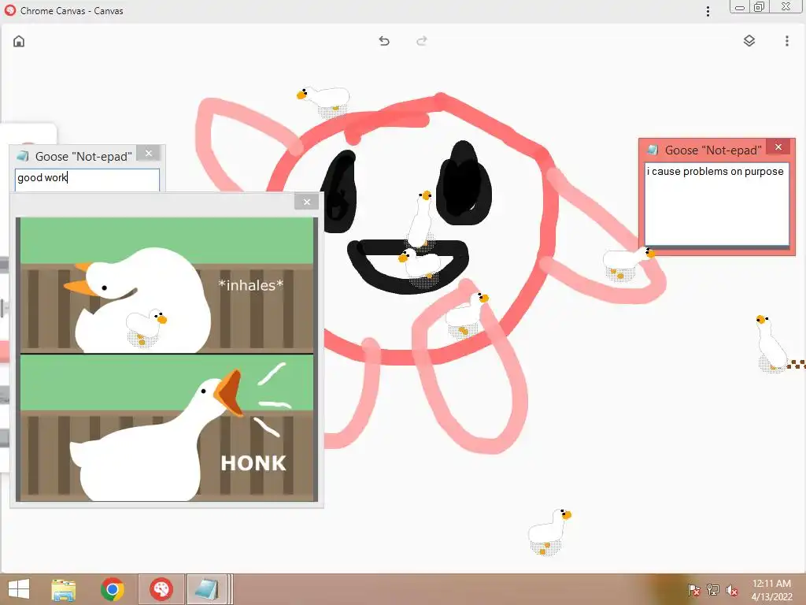The image size is (806, 605).
Task: Click the goose at the bottom of the canvas
Action: click(549, 532)
